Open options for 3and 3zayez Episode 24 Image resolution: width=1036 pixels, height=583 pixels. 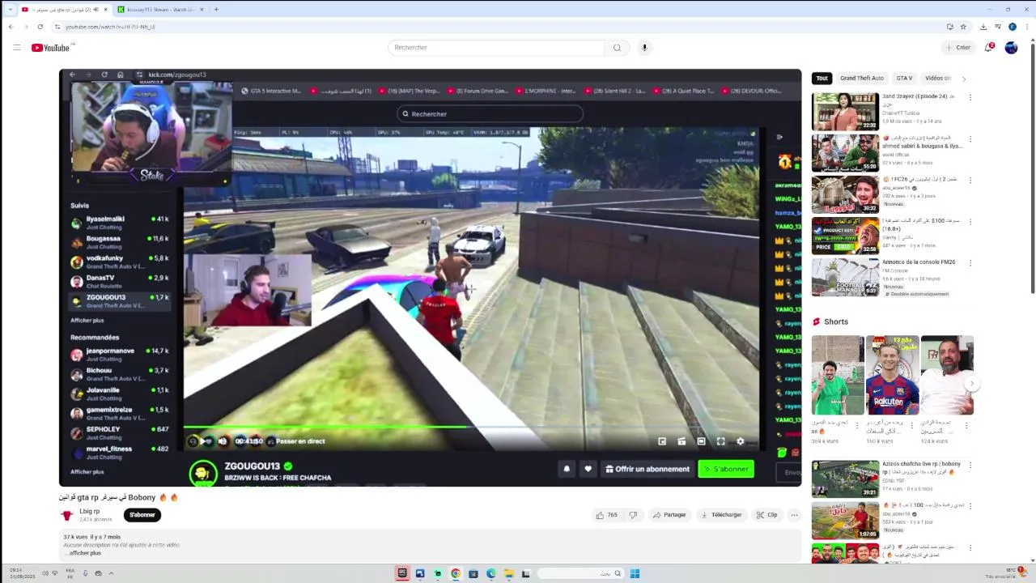pos(970,97)
